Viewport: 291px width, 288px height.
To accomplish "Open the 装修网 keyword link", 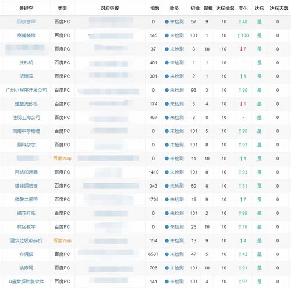I will pos(26,268).
